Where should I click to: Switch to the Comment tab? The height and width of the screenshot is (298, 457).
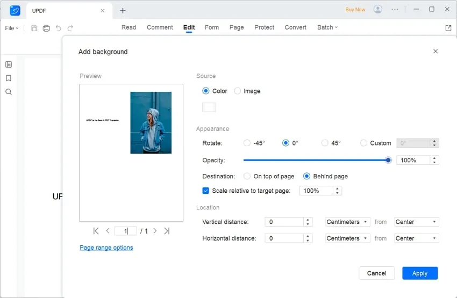tap(160, 27)
